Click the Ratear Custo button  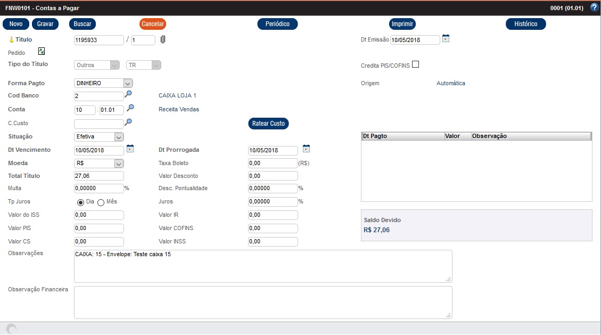(x=268, y=124)
